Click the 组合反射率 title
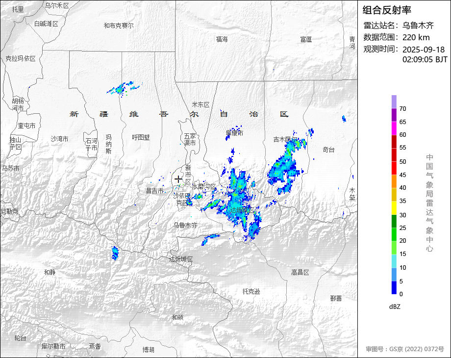Viewport: 451px width, 358px height. tap(387, 10)
